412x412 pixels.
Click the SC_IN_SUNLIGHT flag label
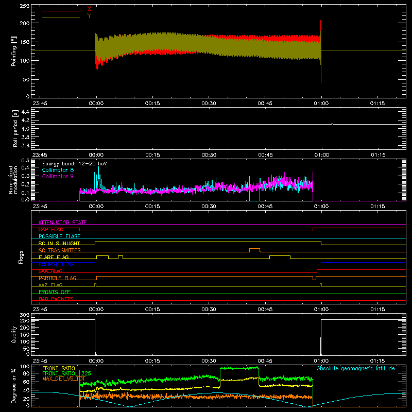[x=59, y=243]
